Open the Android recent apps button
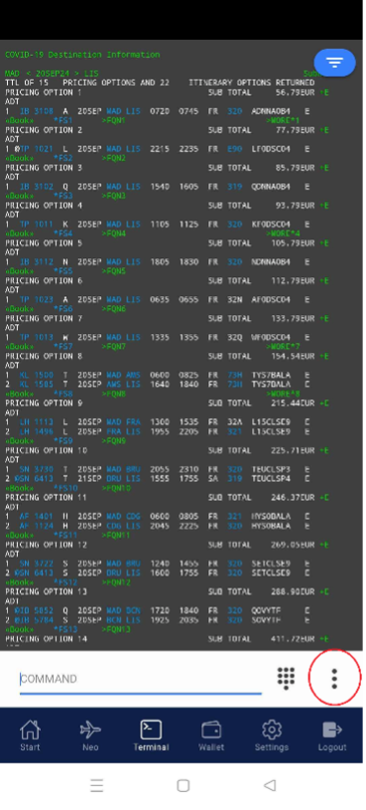 pos(97,786)
